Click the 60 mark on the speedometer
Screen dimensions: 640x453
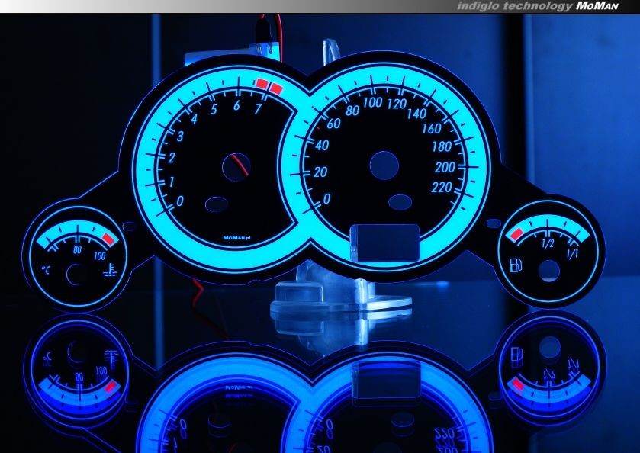click(333, 124)
